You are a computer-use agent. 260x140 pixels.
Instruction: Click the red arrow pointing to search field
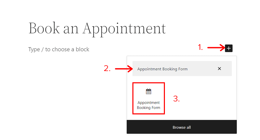pos(124,69)
